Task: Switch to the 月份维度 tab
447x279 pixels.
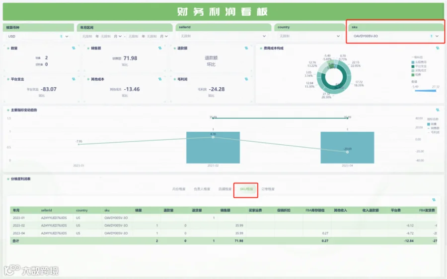Action: [x=179, y=189]
